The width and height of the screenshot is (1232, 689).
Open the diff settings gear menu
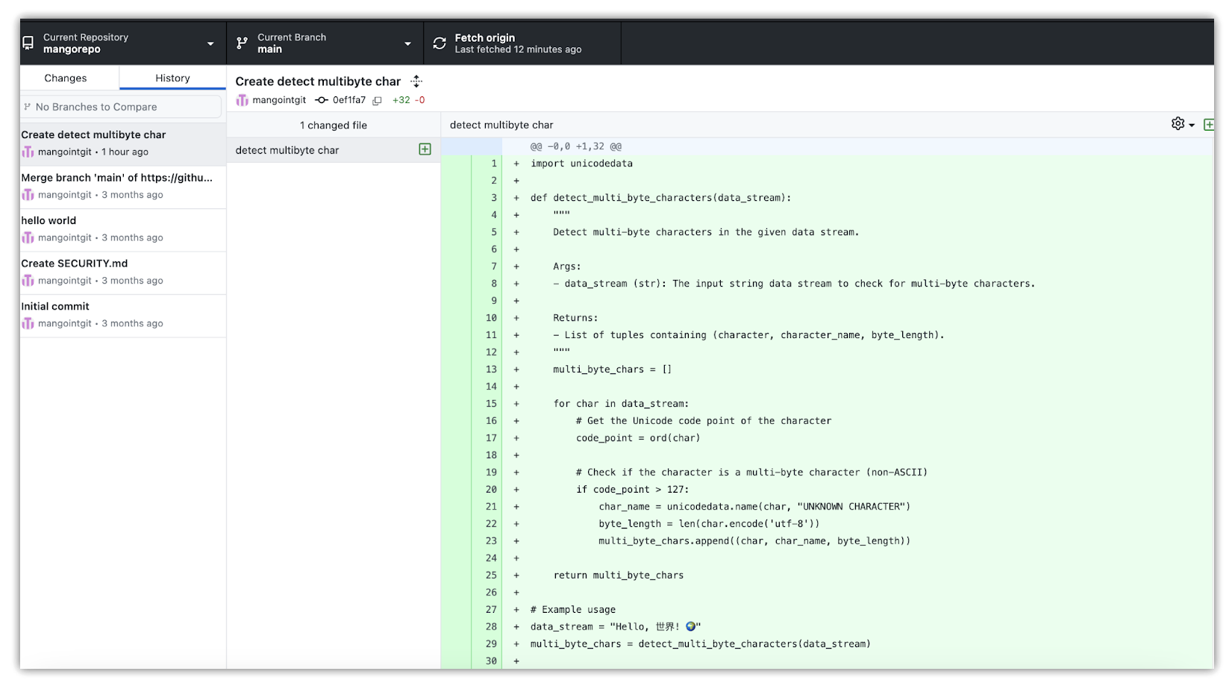click(1183, 124)
